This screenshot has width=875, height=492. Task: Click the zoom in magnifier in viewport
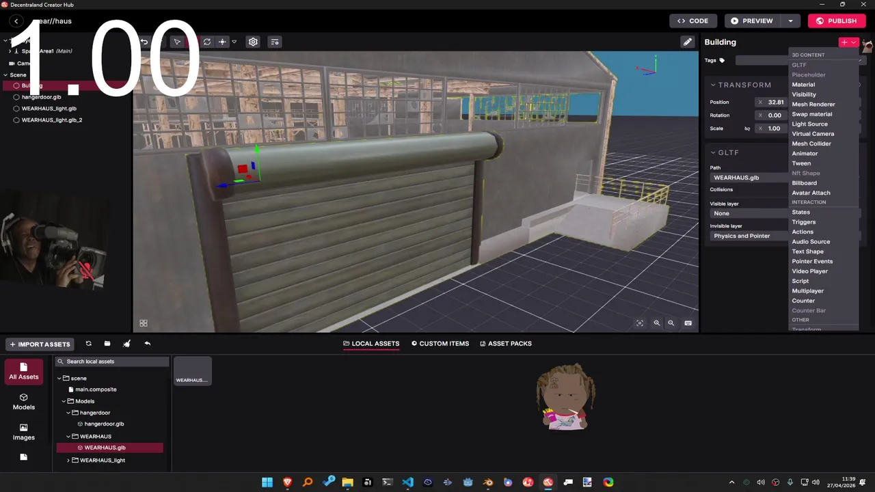click(656, 323)
